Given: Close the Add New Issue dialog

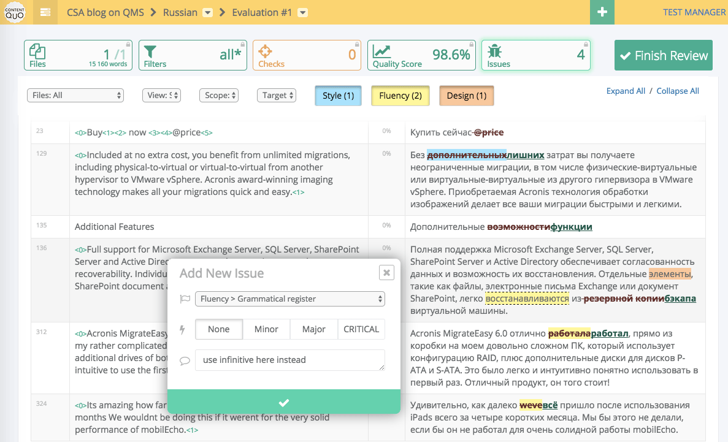Looking at the screenshot, I should [x=386, y=272].
